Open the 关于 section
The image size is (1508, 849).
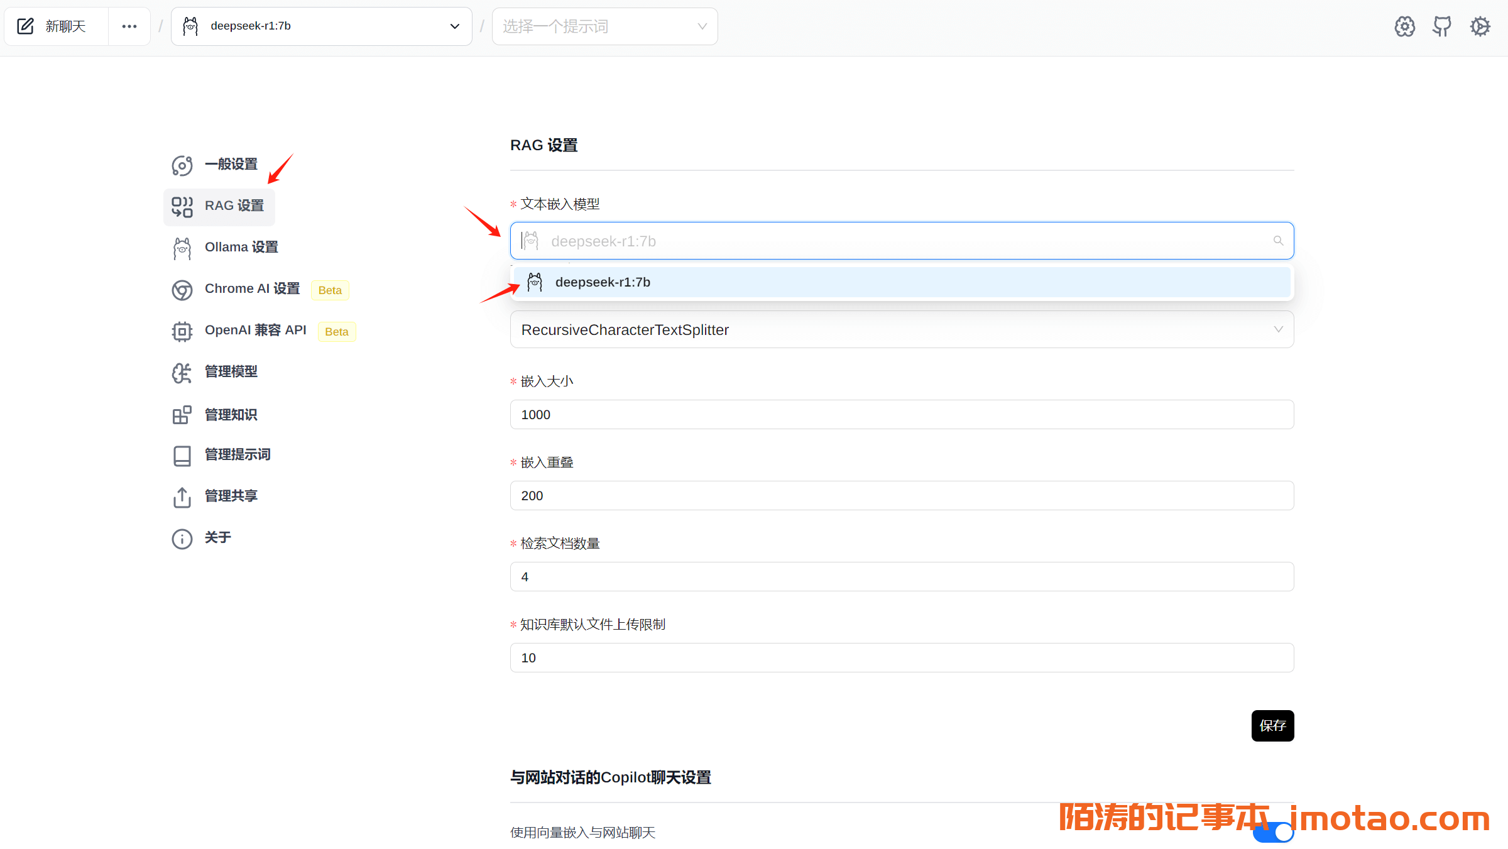point(217,538)
